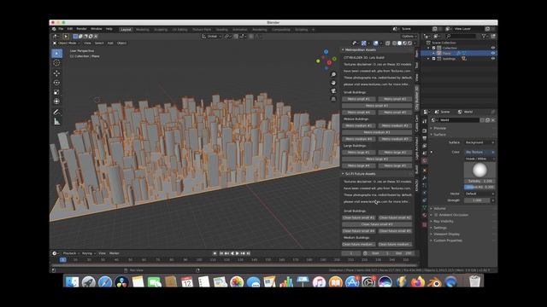
Task: Toggle buildings exclude checkbox in outliner
Action: 434,59
